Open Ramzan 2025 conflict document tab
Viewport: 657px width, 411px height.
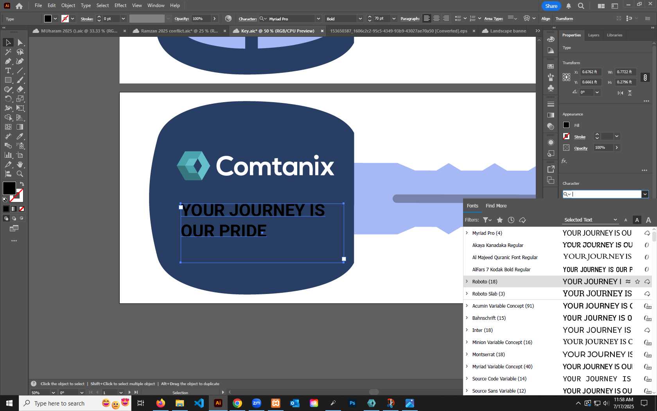coord(179,31)
